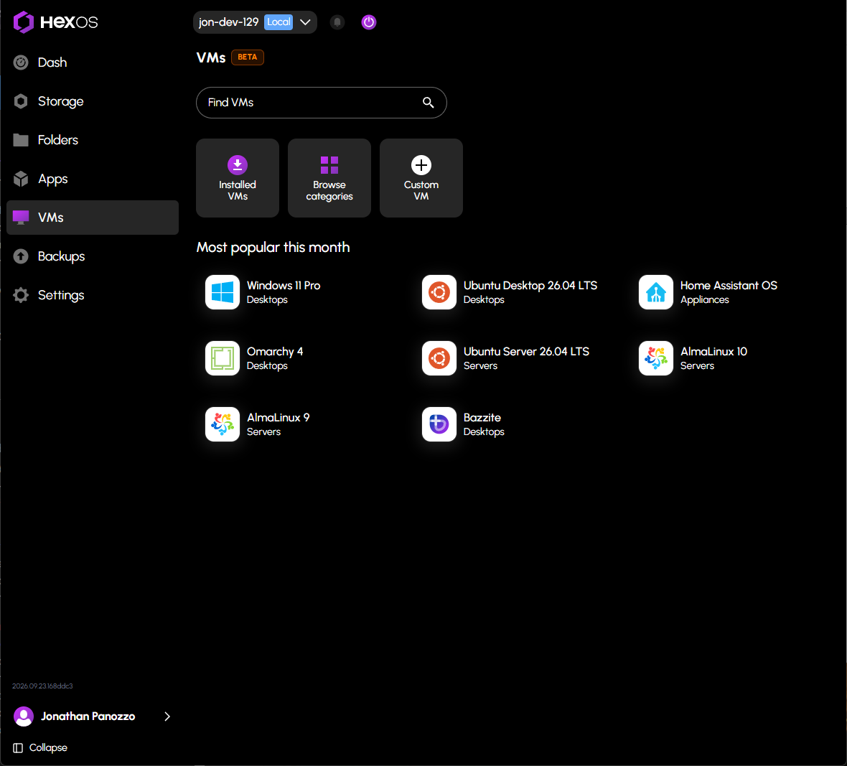The height and width of the screenshot is (766, 847).
Task: Go to Storage in sidebar
Action: 93,101
